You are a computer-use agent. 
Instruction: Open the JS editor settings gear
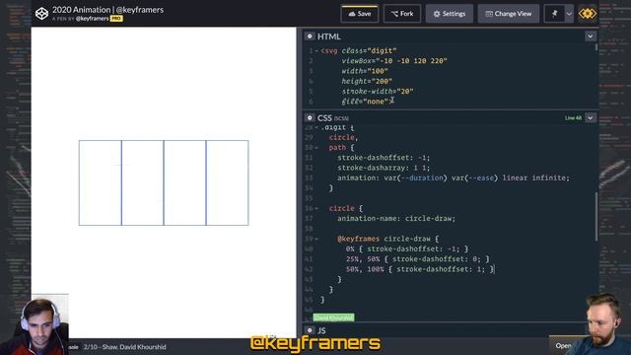[310, 330]
